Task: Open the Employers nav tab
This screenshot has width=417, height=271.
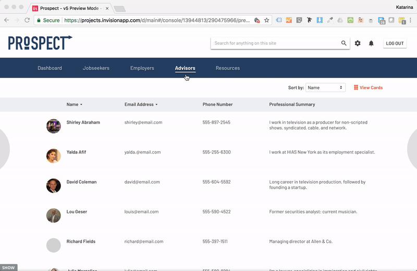Action: [142, 68]
